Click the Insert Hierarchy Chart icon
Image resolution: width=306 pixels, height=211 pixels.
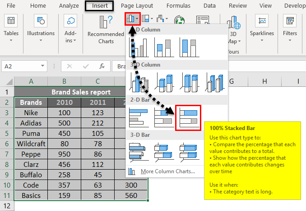(145, 18)
